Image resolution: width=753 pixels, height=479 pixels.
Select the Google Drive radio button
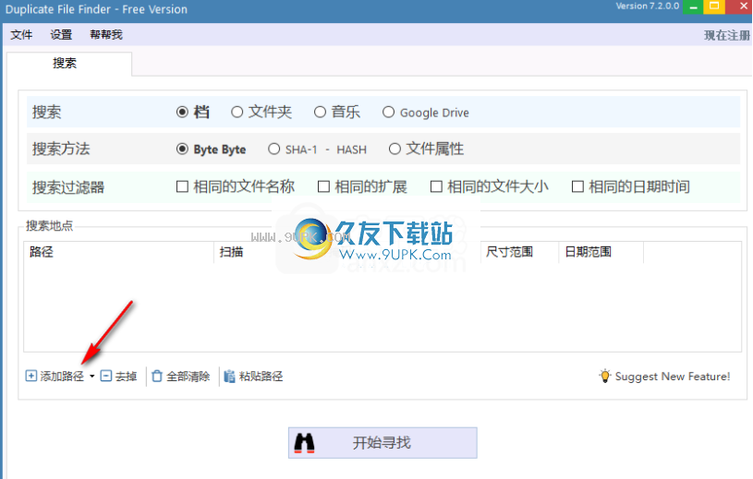[388, 113]
